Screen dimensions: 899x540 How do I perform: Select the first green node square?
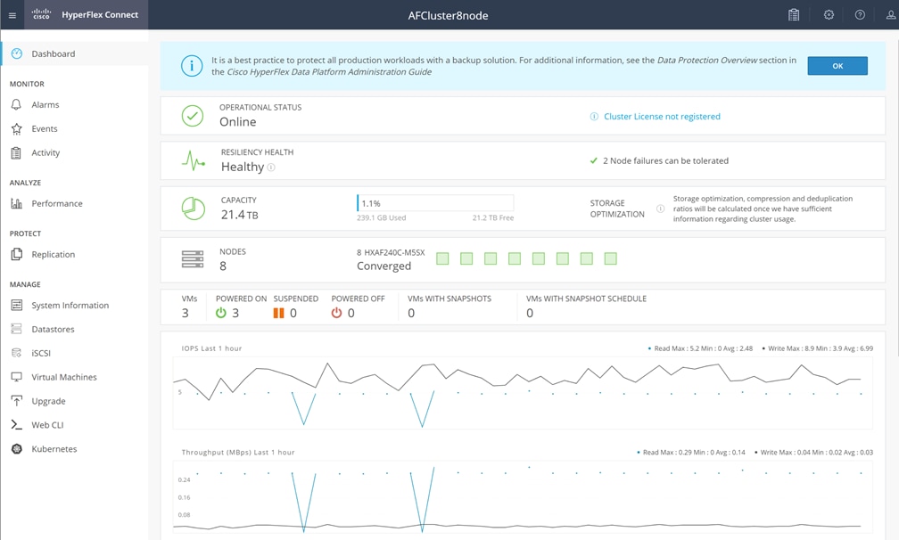442,258
